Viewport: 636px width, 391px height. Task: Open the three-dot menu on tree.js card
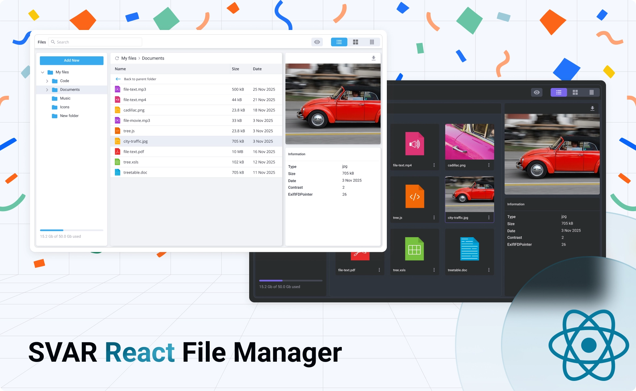tap(434, 217)
